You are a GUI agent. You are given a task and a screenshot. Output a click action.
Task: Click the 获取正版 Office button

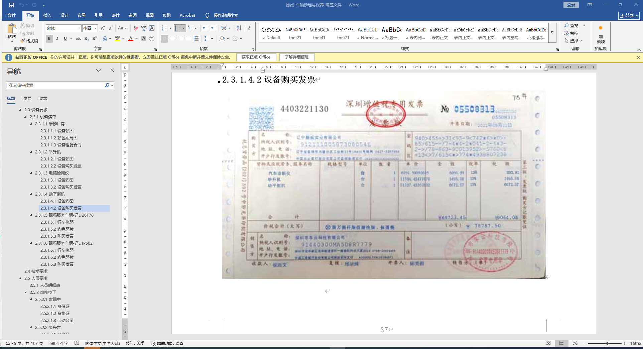(x=256, y=57)
